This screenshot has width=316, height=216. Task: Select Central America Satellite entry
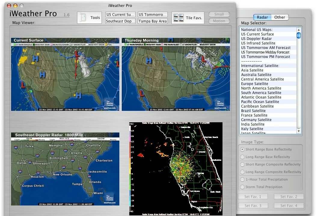[x=268, y=79]
